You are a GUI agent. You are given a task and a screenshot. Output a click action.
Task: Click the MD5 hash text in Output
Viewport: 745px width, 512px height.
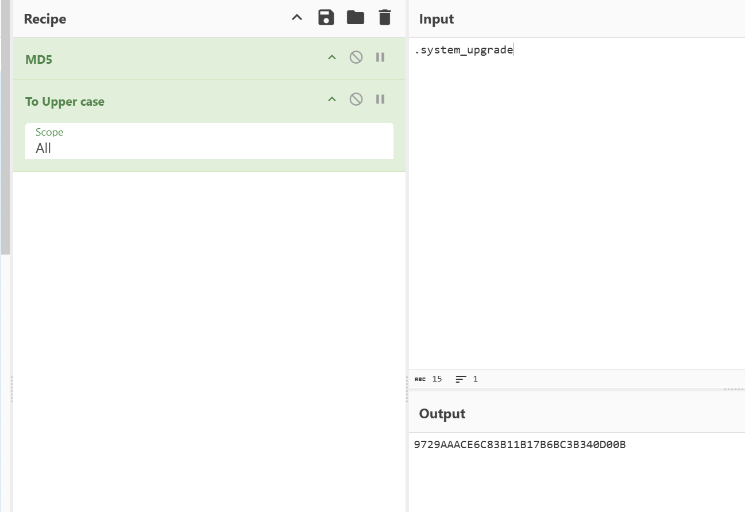pos(519,445)
